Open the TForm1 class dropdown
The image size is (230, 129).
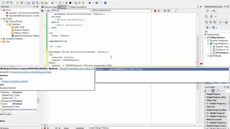91,10
